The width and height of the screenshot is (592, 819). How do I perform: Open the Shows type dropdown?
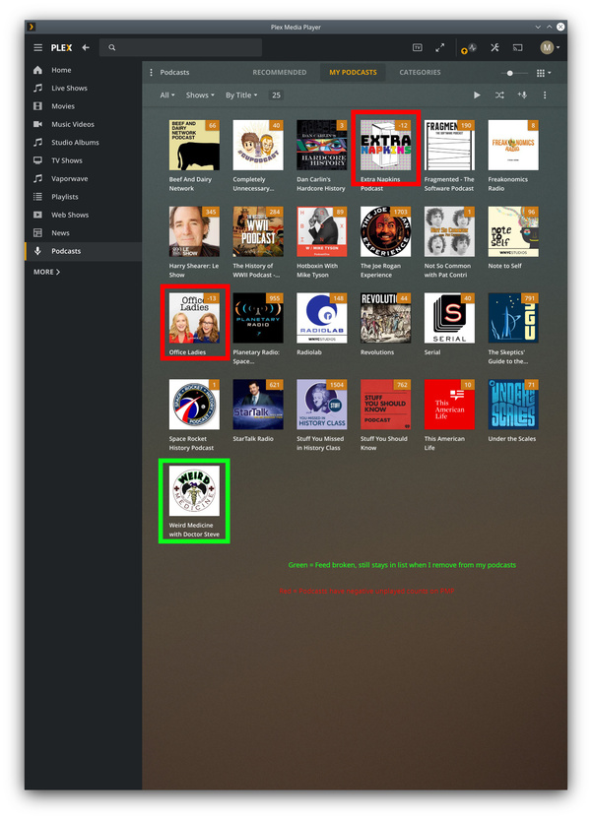200,95
